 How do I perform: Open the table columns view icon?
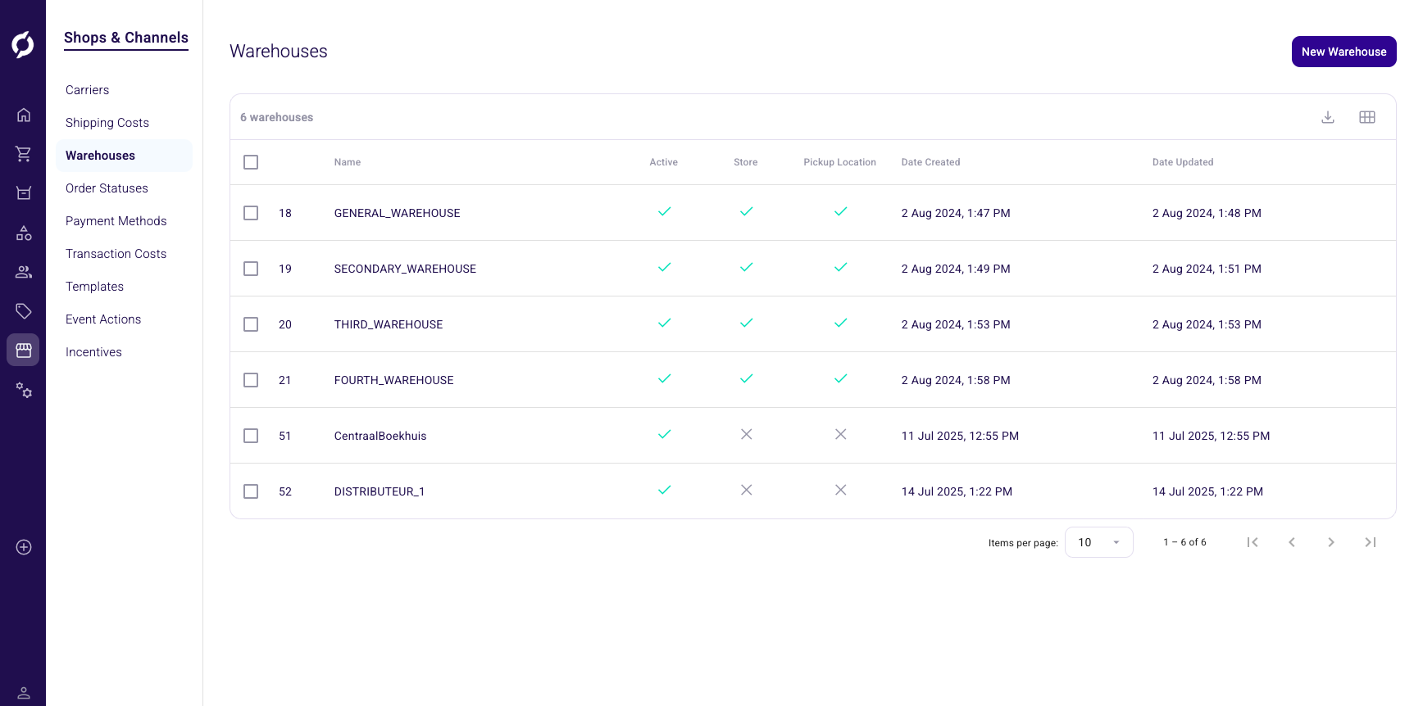point(1367,117)
